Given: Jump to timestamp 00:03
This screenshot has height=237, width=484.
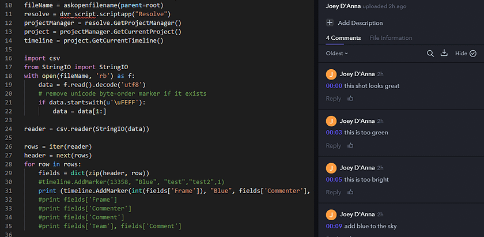Looking at the screenshot, I should [334, 133].
